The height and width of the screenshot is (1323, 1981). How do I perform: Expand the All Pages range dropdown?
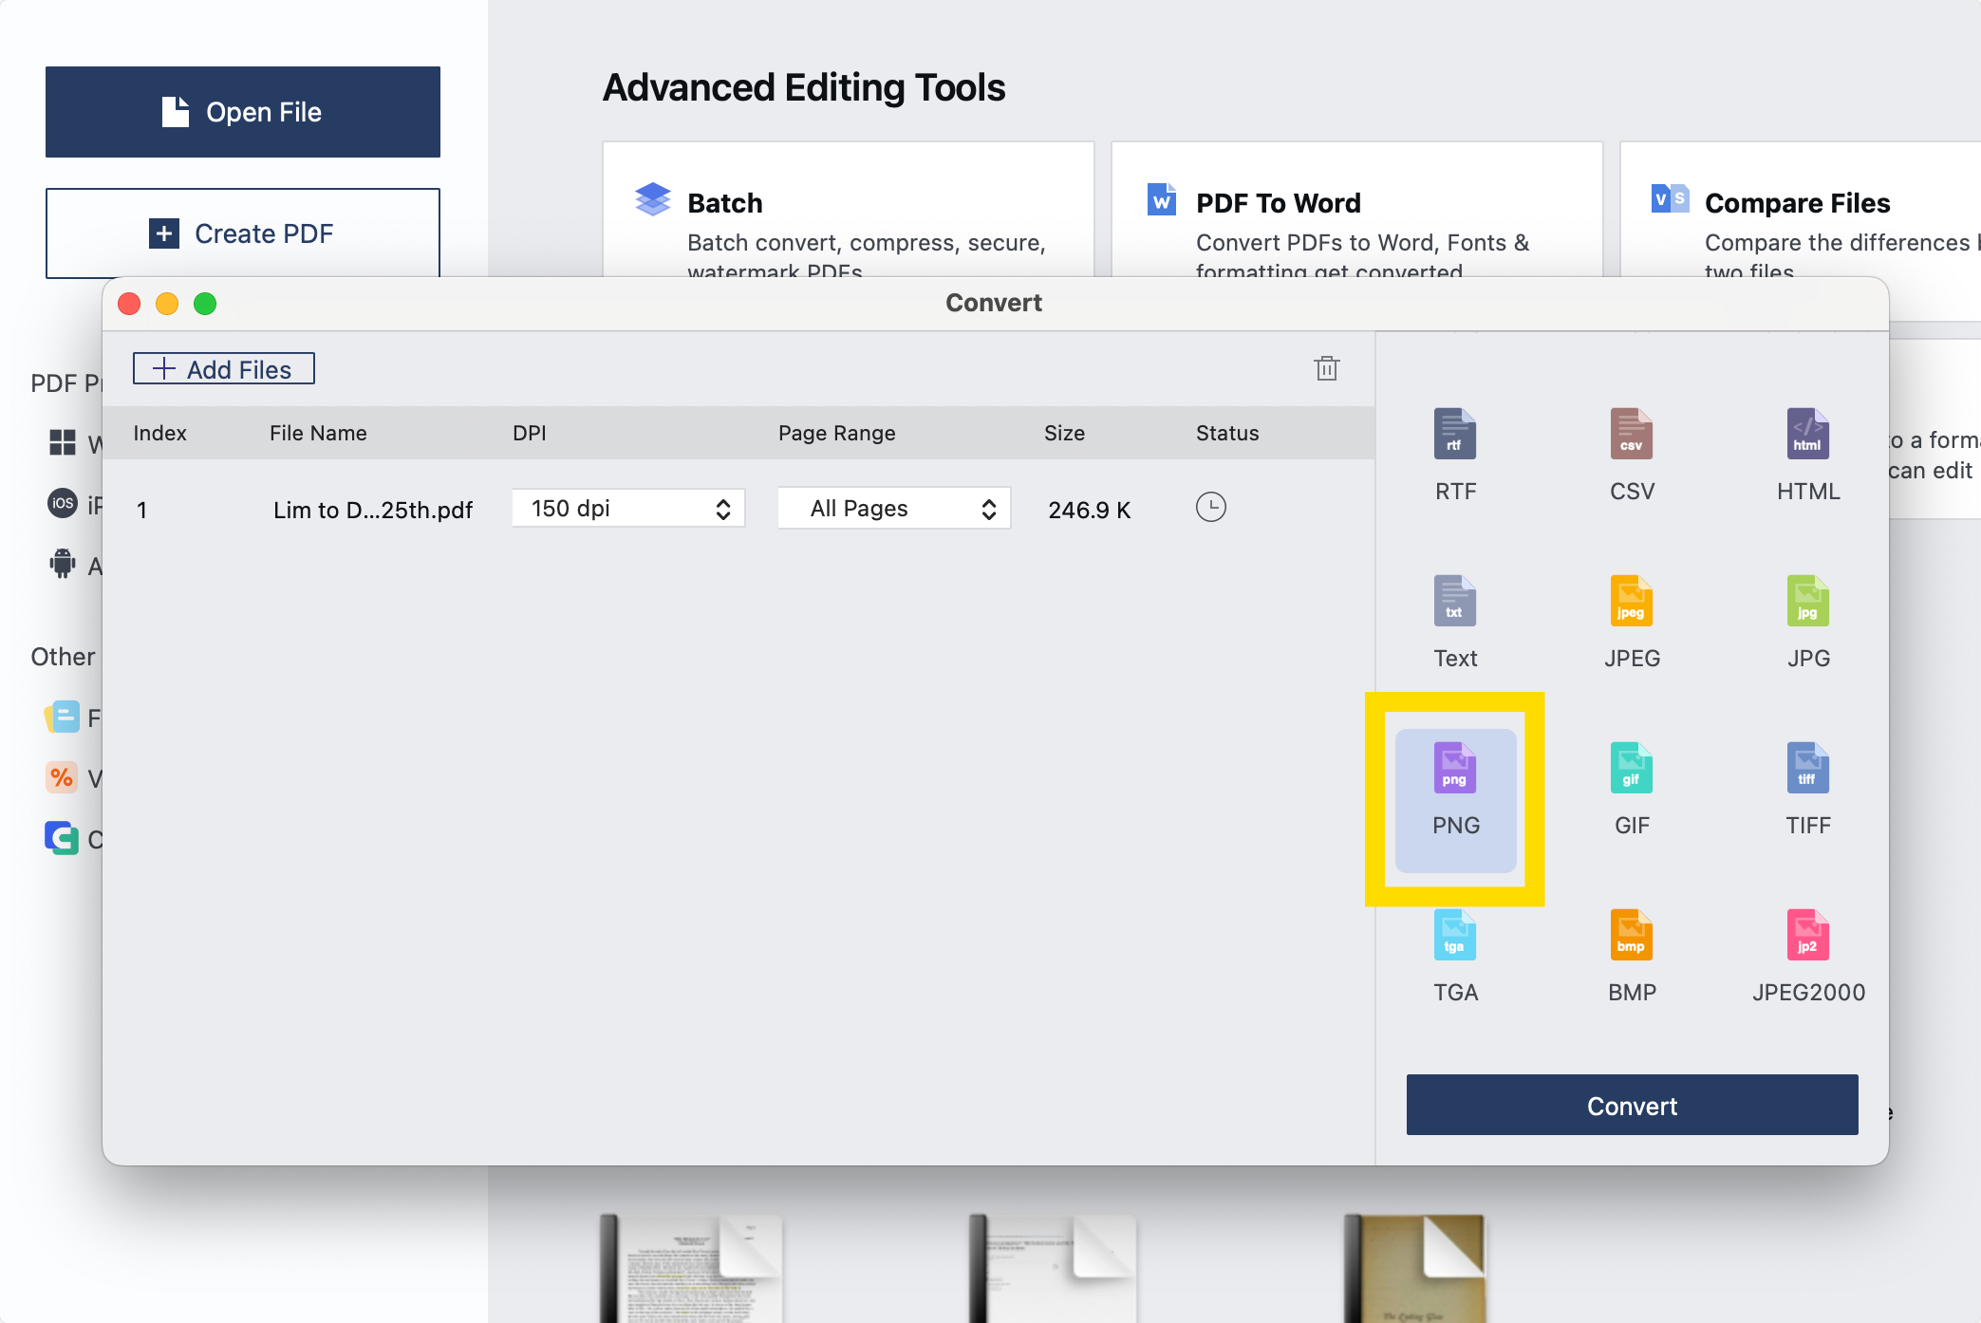(x=893, y=509)
